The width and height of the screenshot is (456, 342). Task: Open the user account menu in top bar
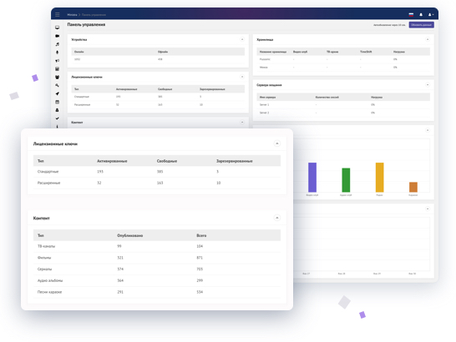(431, 14)
